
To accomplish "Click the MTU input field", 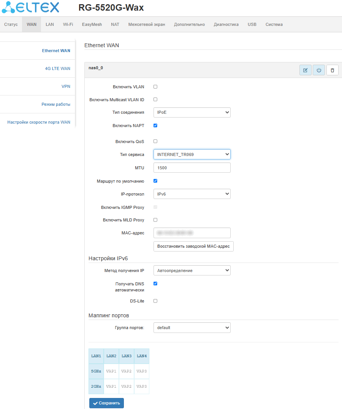I will (192, 168).
